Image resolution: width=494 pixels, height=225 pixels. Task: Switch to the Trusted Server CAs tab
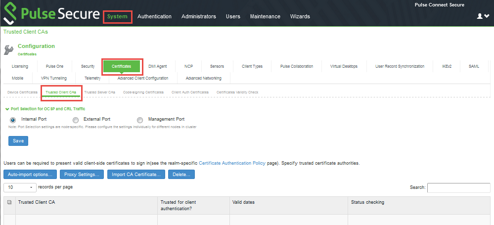point(99,92)
